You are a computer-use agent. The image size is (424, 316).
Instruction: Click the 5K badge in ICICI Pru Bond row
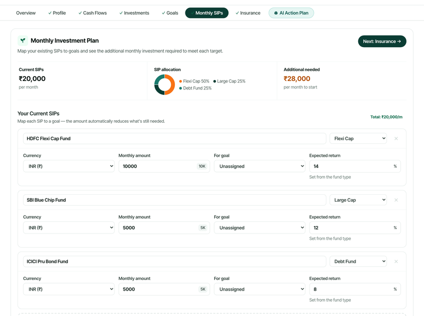click(x=203, y=289)
